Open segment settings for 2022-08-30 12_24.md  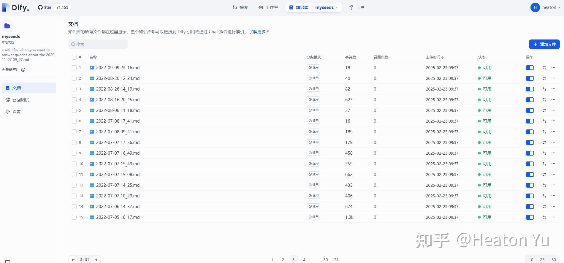click(544, 78)
